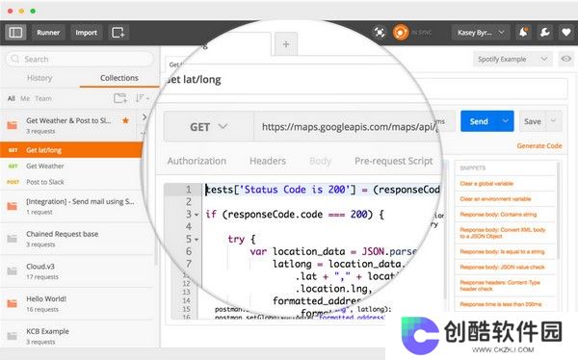Click inside the sidebar Search field
Screen dimensions: 578x360
pos(79,59)
